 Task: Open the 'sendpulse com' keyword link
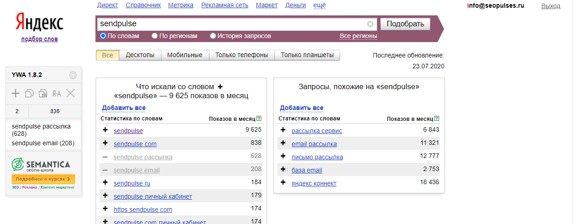(135, 144)
